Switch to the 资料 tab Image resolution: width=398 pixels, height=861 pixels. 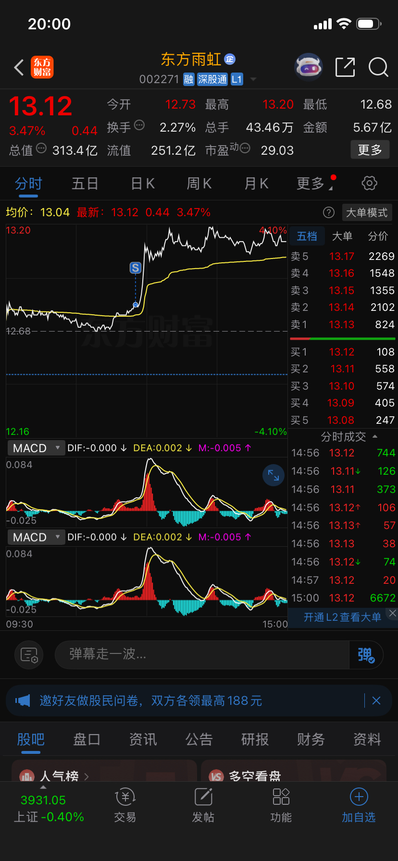pos(367,739)
